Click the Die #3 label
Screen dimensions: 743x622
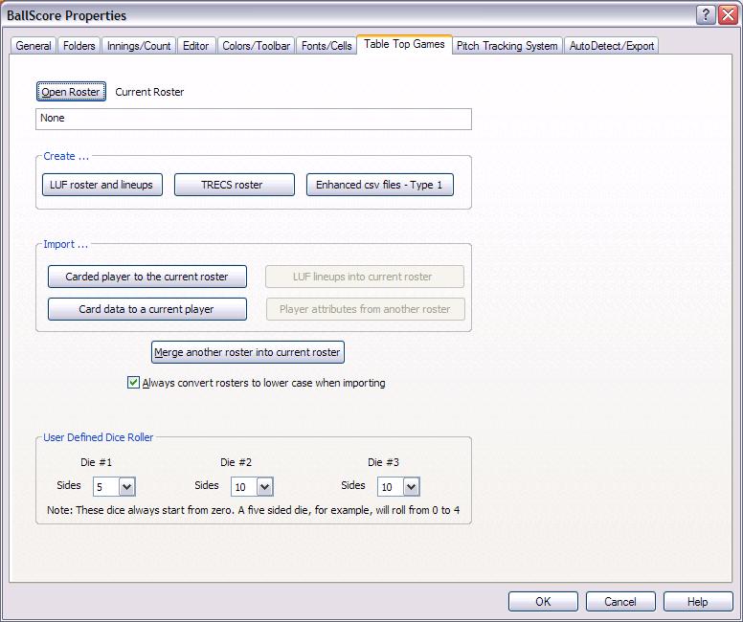[x=383, y=462]
